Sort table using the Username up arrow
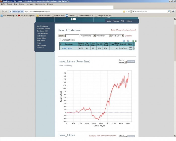 point(61,44)
